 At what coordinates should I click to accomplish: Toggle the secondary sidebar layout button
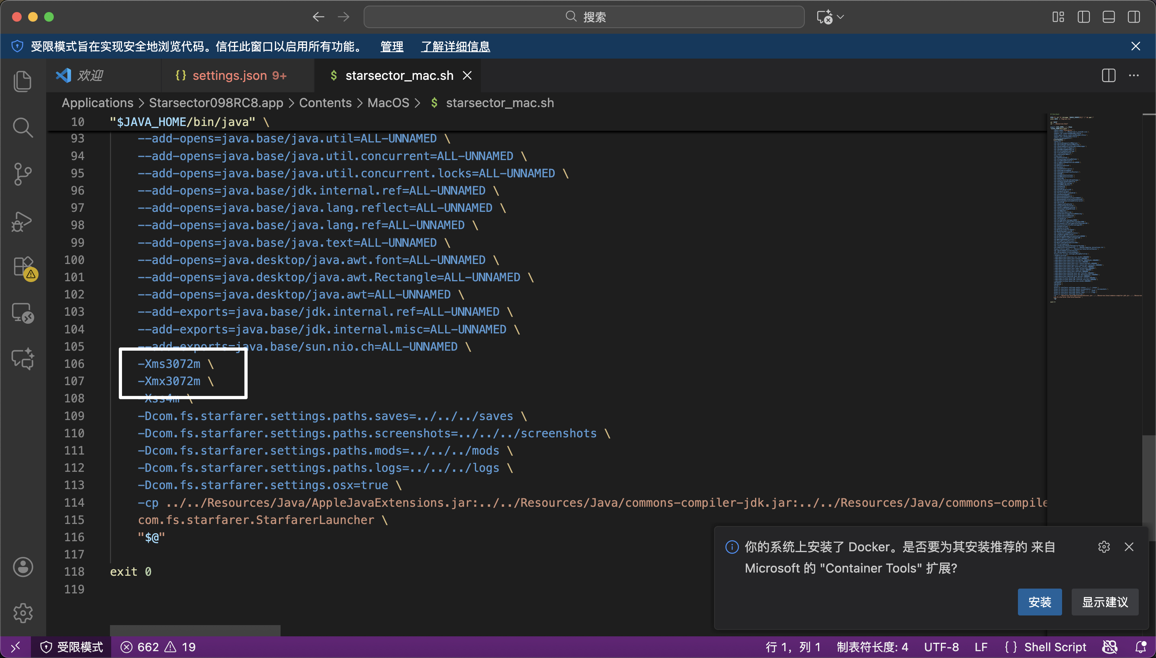click(x=1134, y=17)
